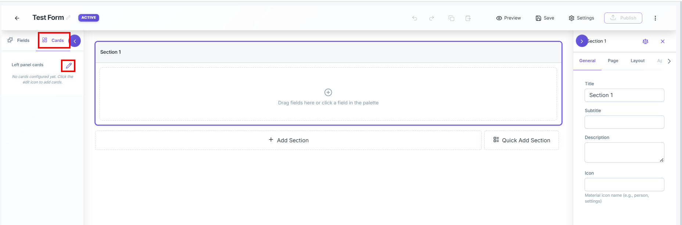Screen dimensions: 682x225
Task: Click the Preview button
Action: click(509, 18)
